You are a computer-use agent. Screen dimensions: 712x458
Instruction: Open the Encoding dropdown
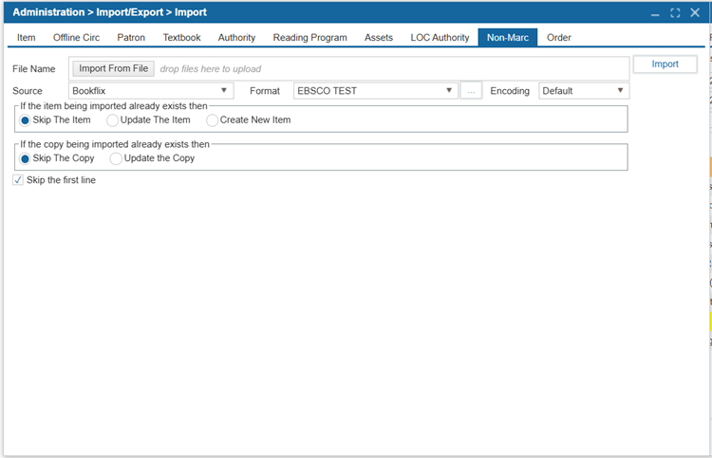click(584, 91)
